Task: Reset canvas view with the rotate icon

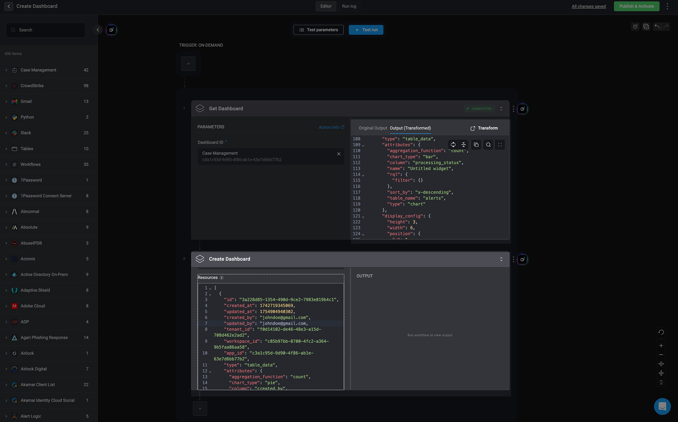Action: pos(661,332)
